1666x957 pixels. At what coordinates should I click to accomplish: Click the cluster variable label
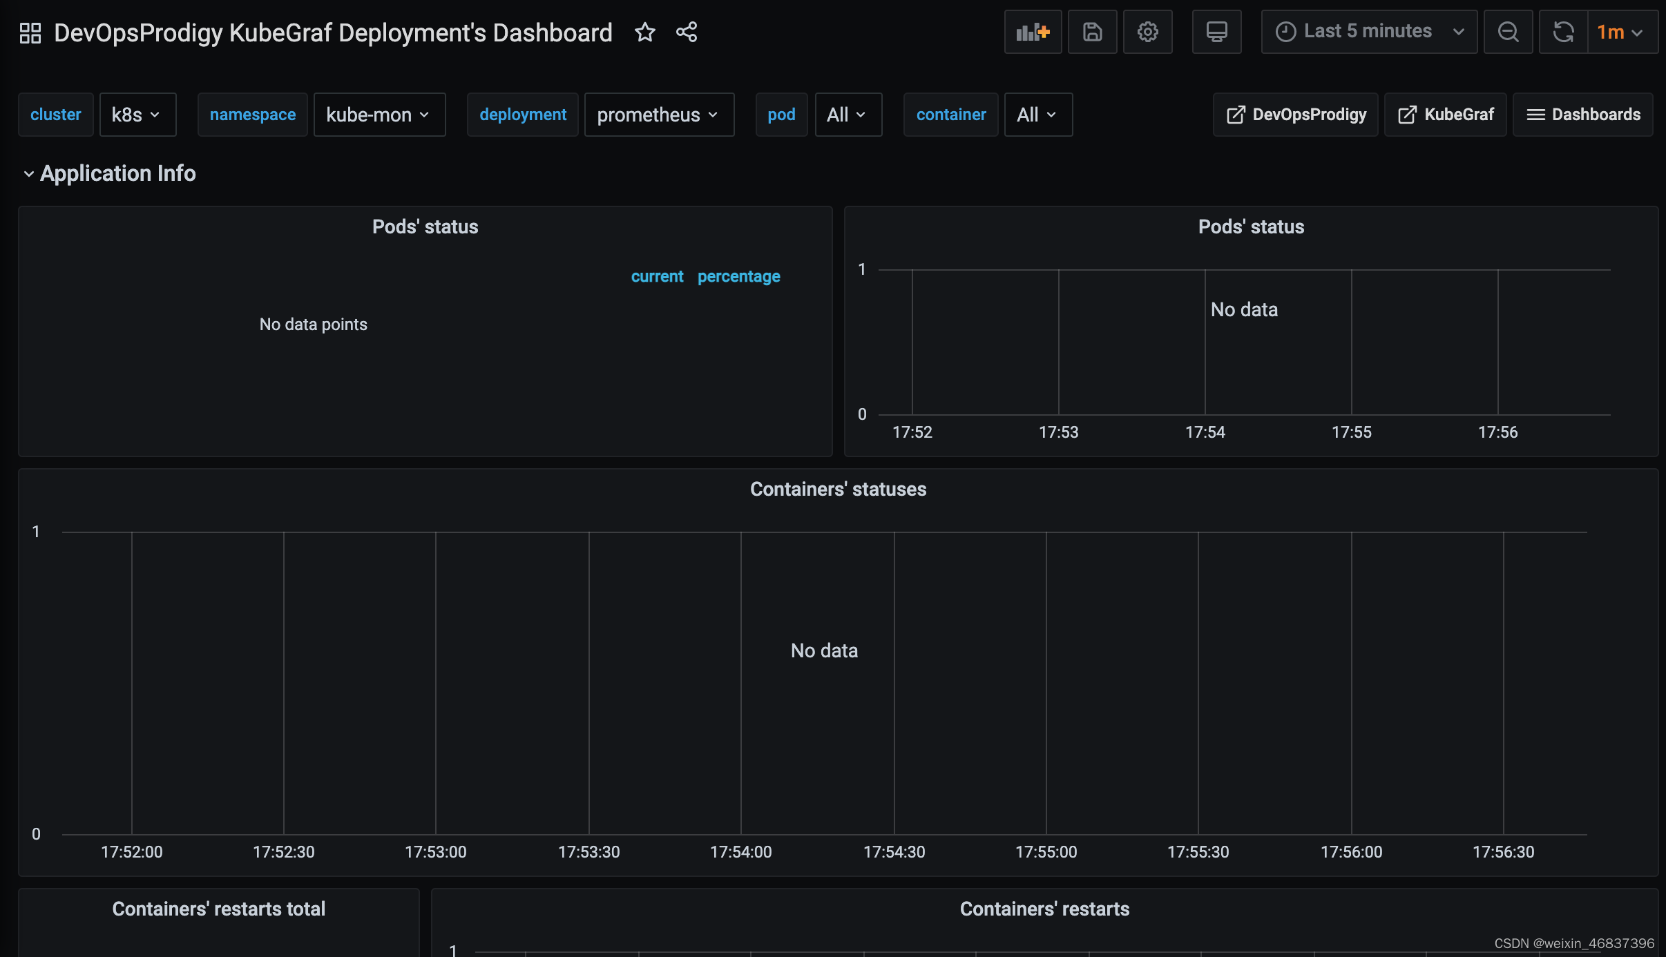(x=55, y=115)
